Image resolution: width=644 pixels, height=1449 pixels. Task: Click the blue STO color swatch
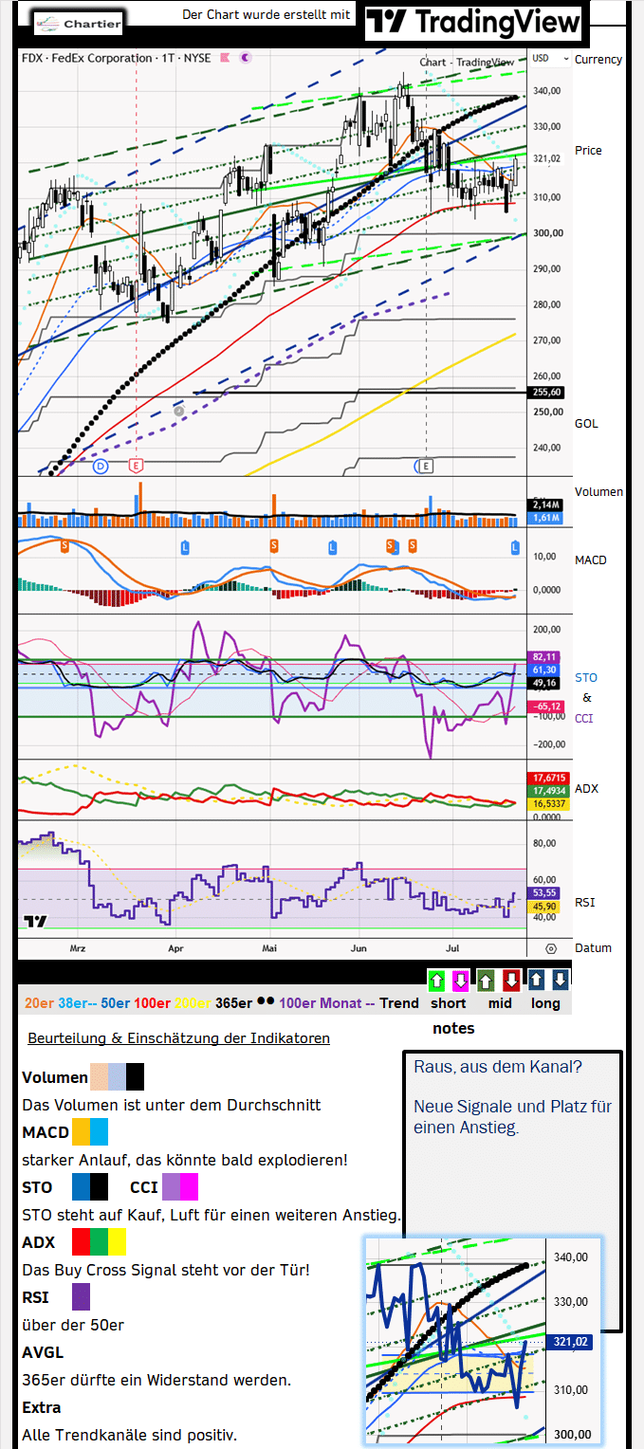click(x=82, y=1187)
